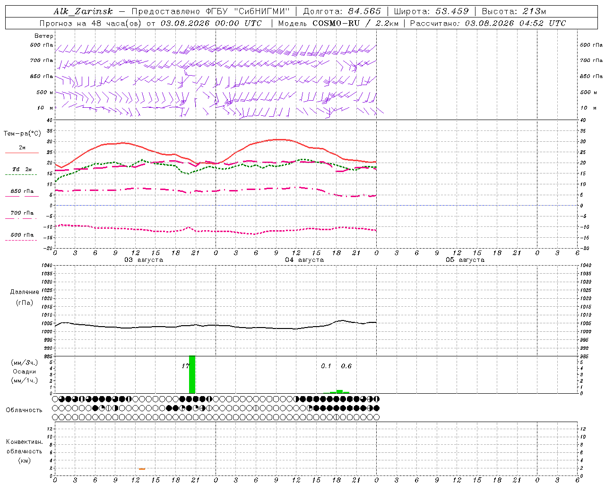Click the 03 августа date label
Screen dimensions: 605x484
(x=144, y=260)
